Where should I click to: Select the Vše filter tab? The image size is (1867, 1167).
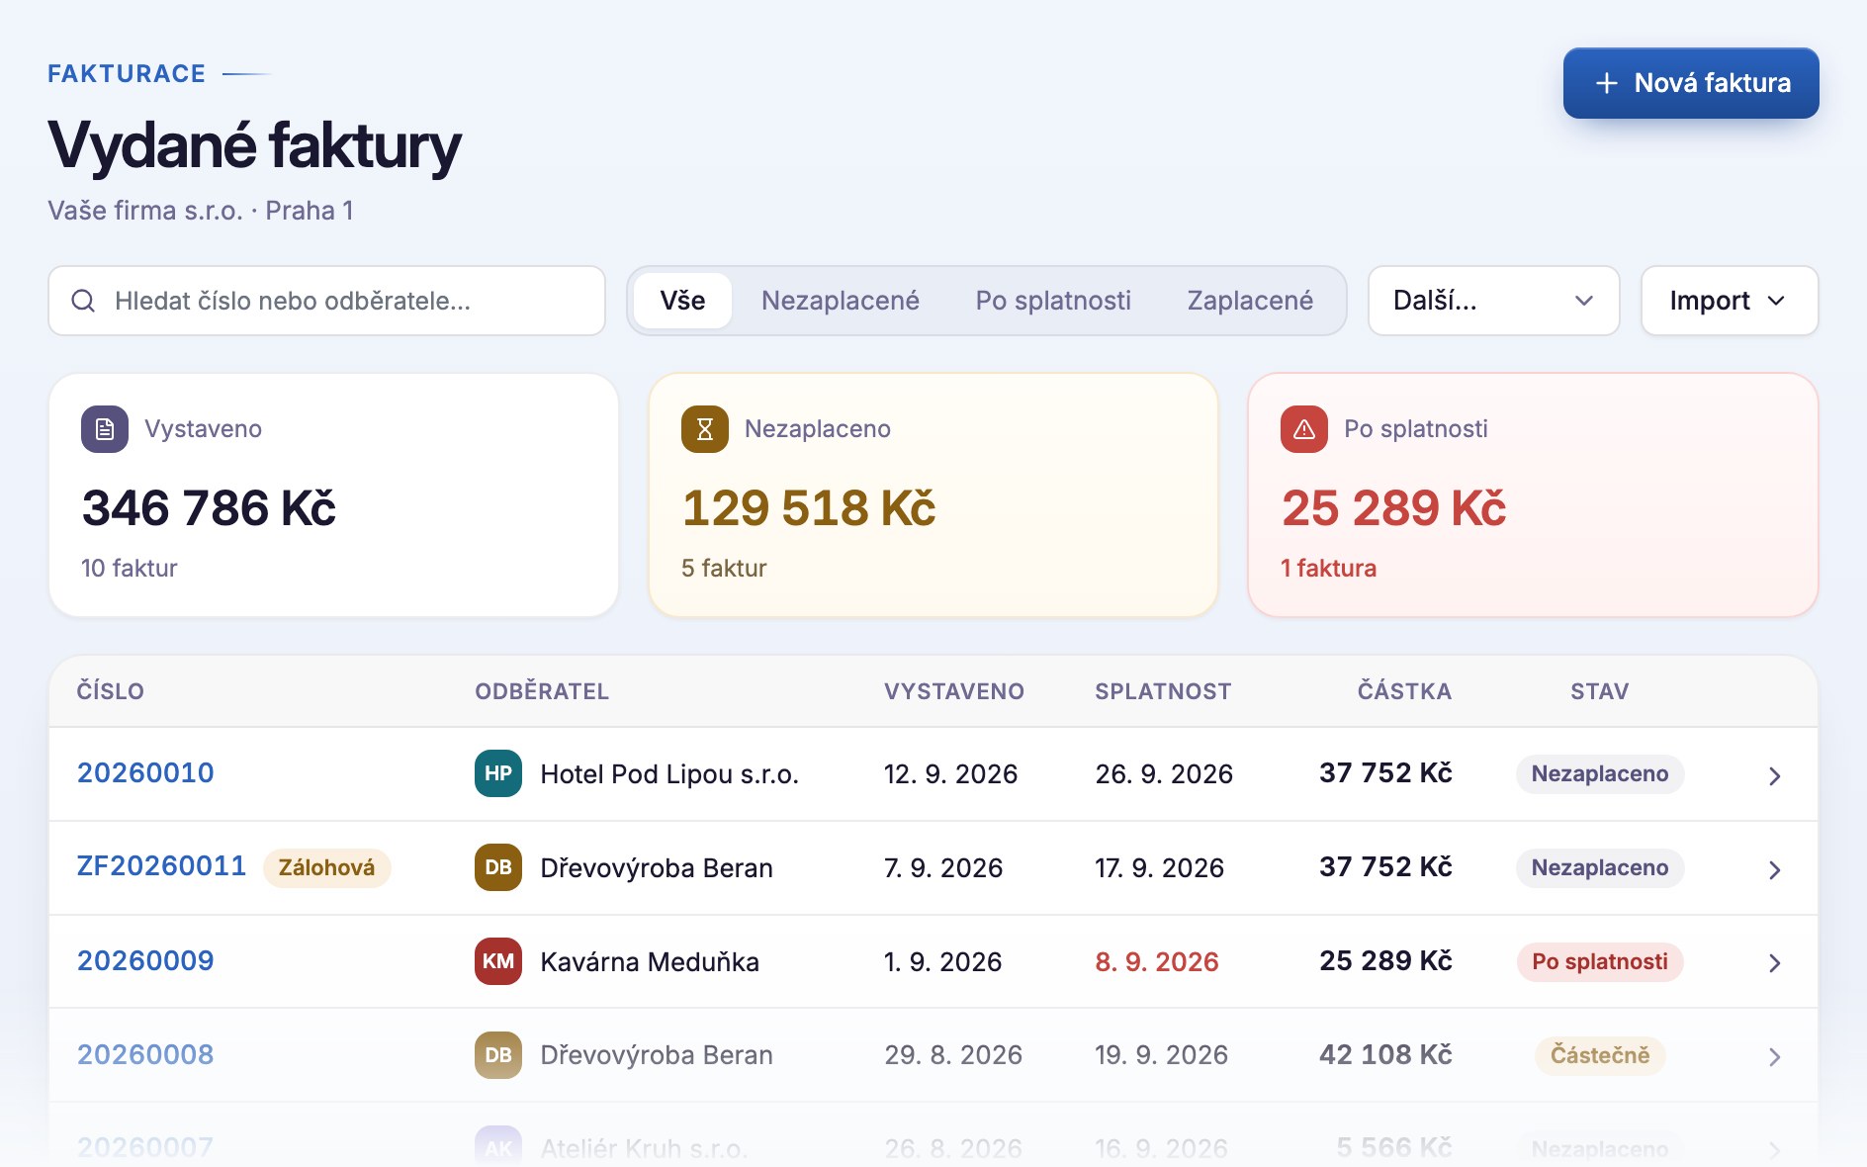coord(682,301)
